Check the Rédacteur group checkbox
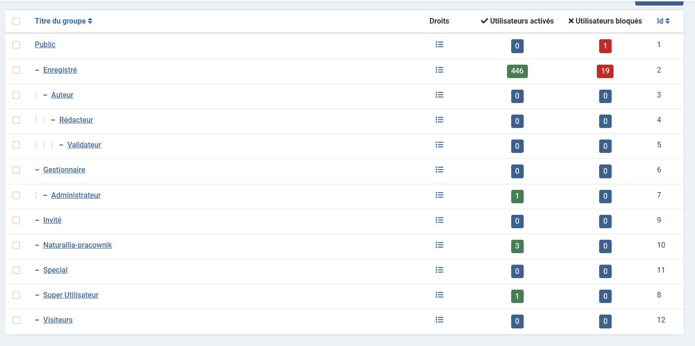The height and width of the screenshot is (346, 695). pos(16,120)
